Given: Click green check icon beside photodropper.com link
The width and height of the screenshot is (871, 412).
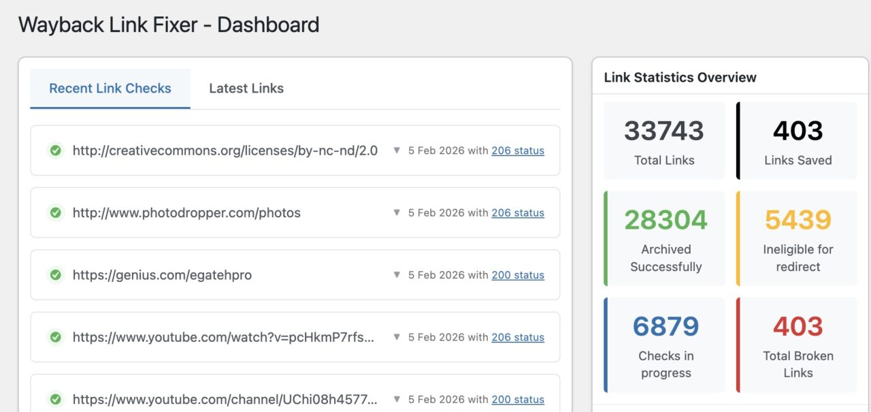Looking at the screenshot, I should point(56,213).
